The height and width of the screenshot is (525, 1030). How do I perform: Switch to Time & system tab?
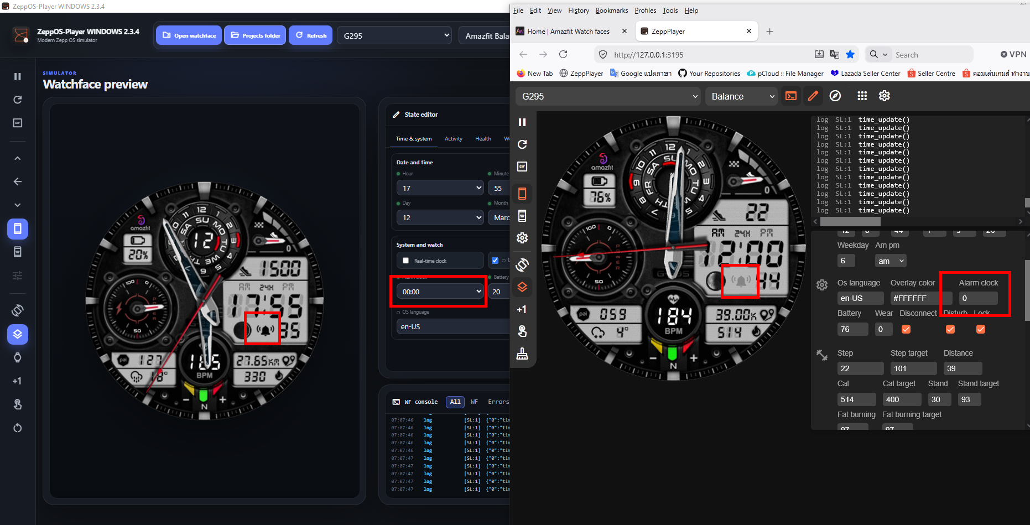coord(414,139)
